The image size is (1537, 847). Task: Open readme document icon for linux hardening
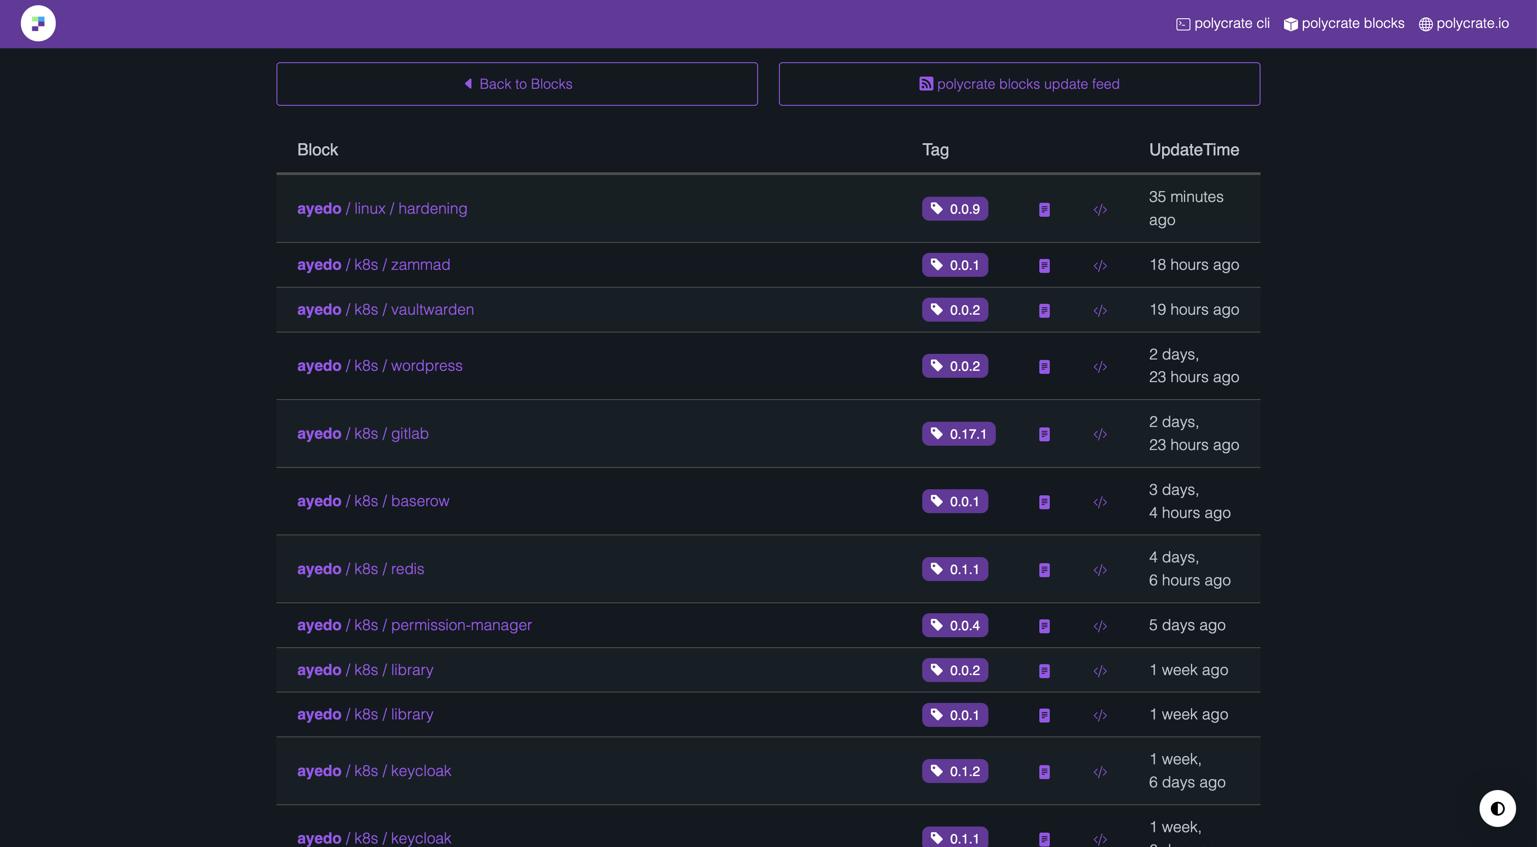click(1044, 209)
